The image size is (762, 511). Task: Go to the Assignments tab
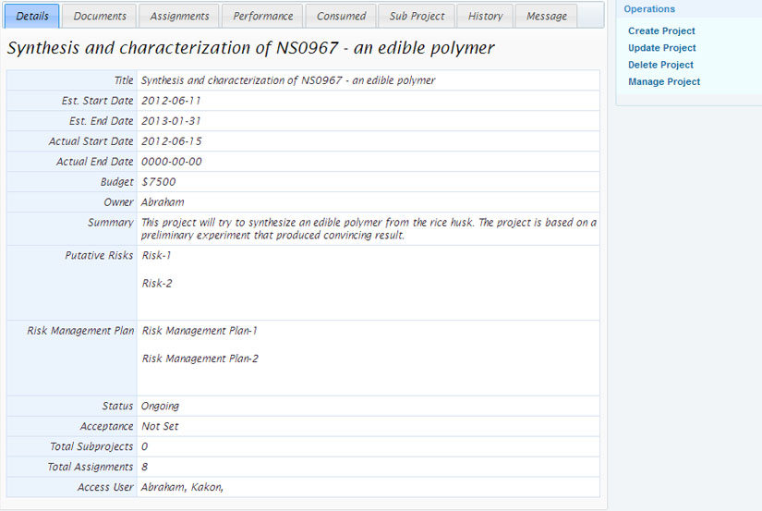(179, 16)
